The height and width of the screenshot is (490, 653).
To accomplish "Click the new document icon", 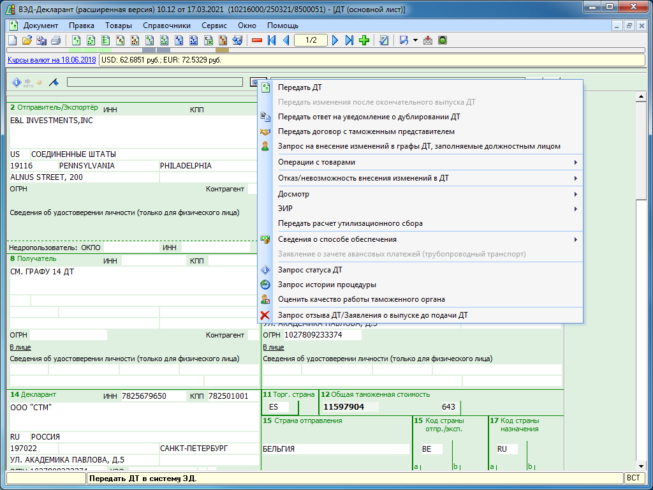I will (13, 41).
